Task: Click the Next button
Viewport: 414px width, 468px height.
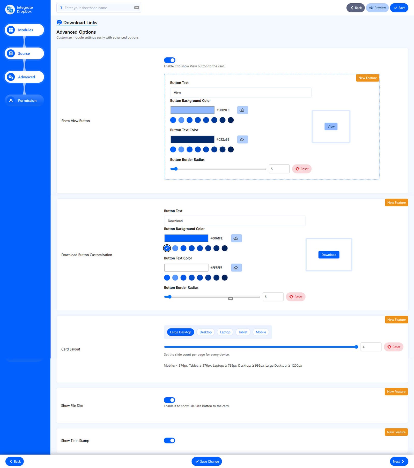Action: tap(399, 462)
